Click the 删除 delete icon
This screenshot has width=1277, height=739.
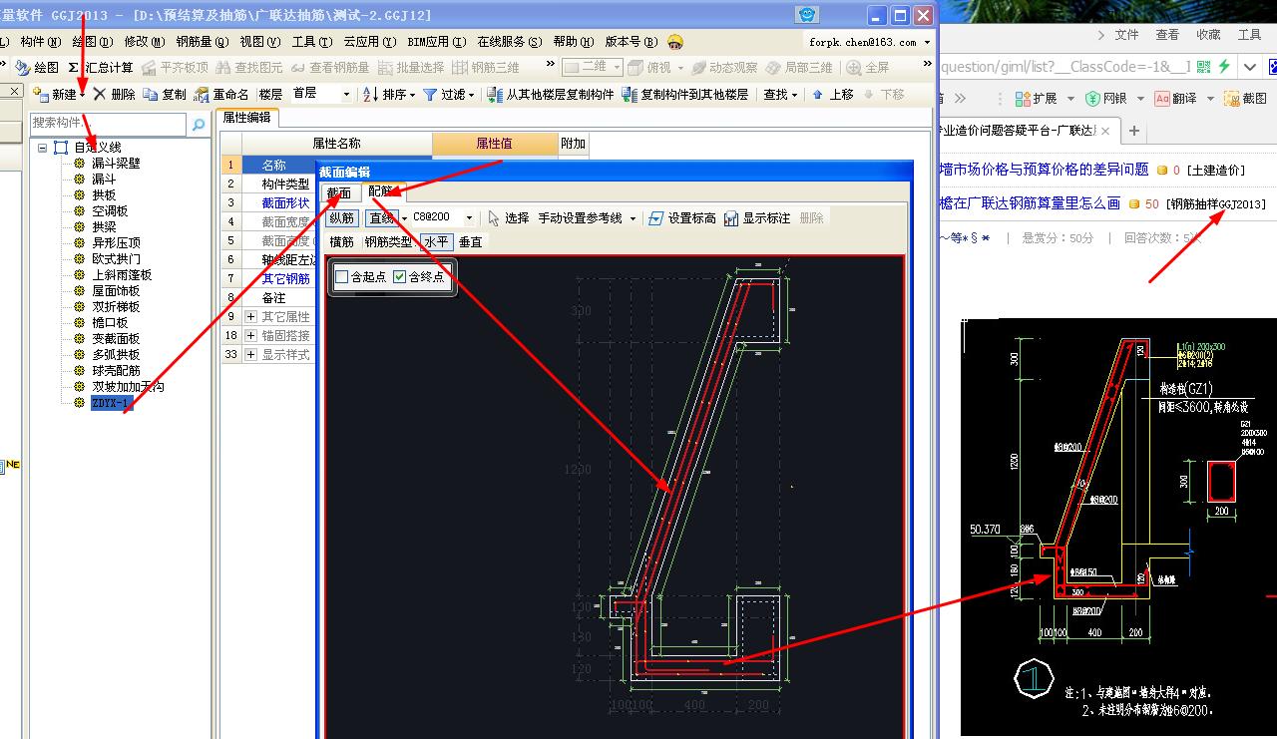(115, 95)
